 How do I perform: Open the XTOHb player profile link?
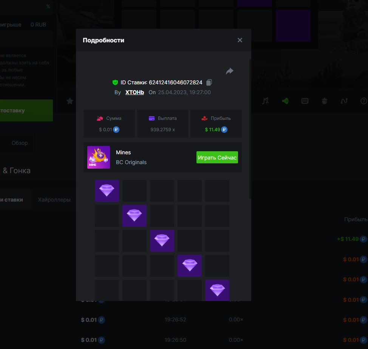tap(135, 92)
